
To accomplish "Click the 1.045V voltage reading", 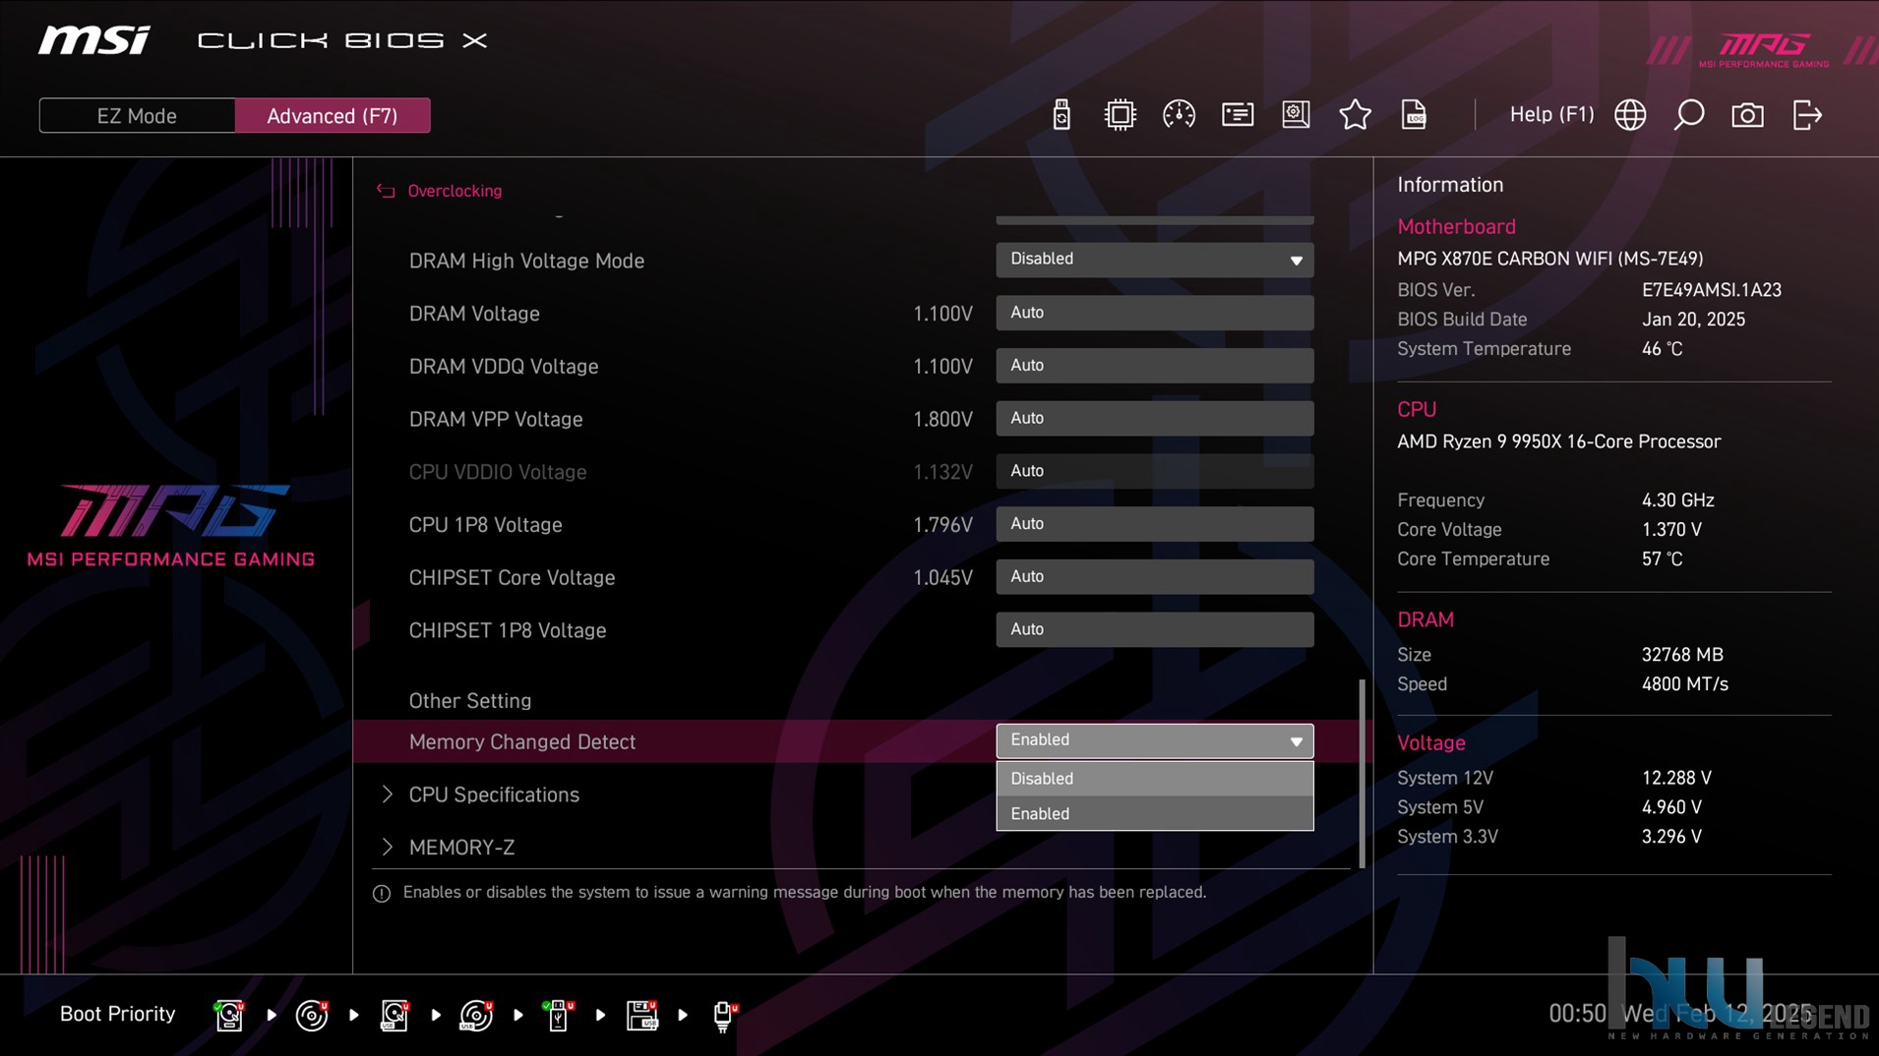I will point(942,578).
